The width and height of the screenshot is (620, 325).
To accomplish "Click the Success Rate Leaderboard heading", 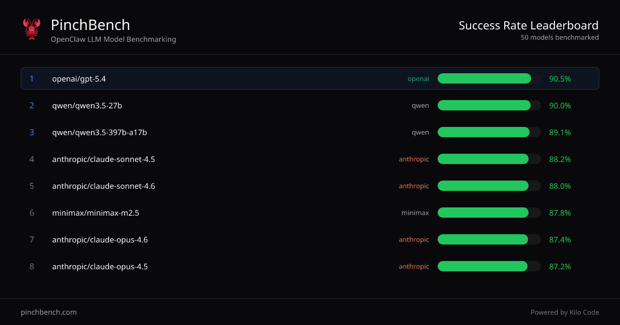I will [528, 25].
